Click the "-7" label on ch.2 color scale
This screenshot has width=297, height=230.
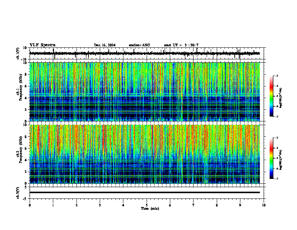point(276,179)
